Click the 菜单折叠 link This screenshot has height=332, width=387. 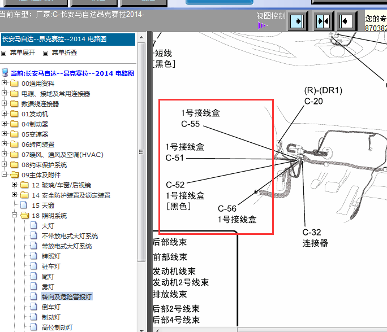point(64,53)
